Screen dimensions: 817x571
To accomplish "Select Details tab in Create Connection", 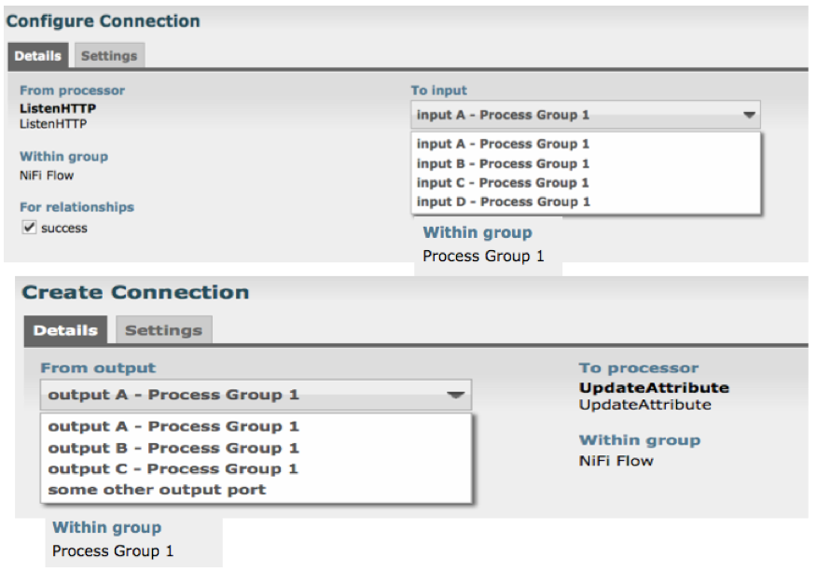I will 66,330.
